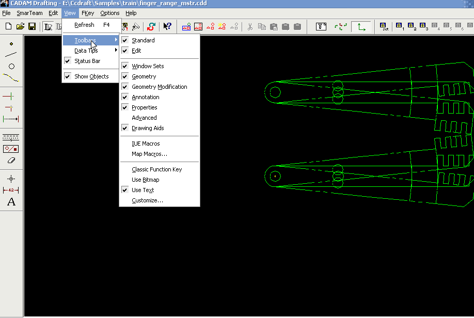Click the red box with slash icon
Screen dimensions: 474x318
point(11,149)
